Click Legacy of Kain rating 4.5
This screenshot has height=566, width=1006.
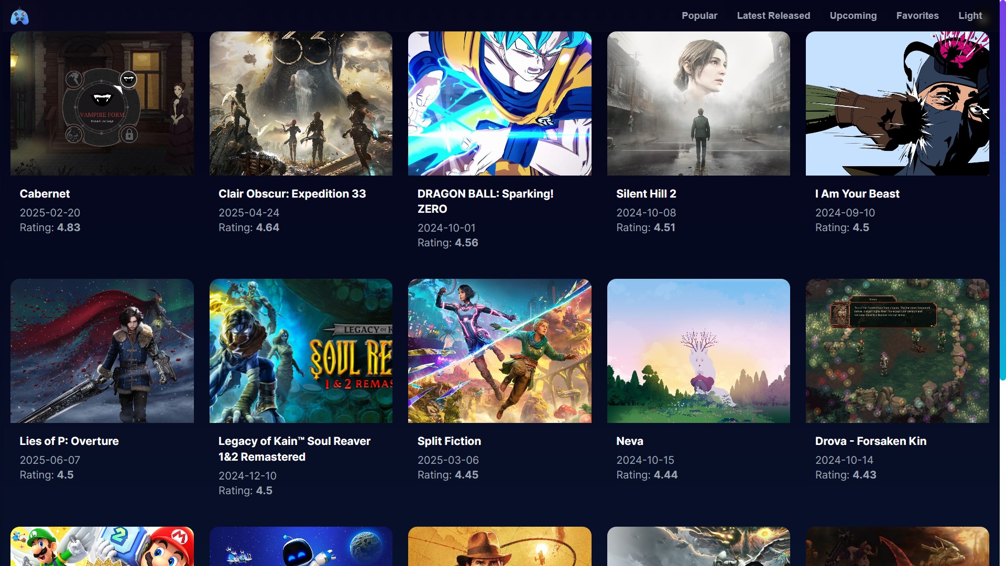(x=245, y=491)
